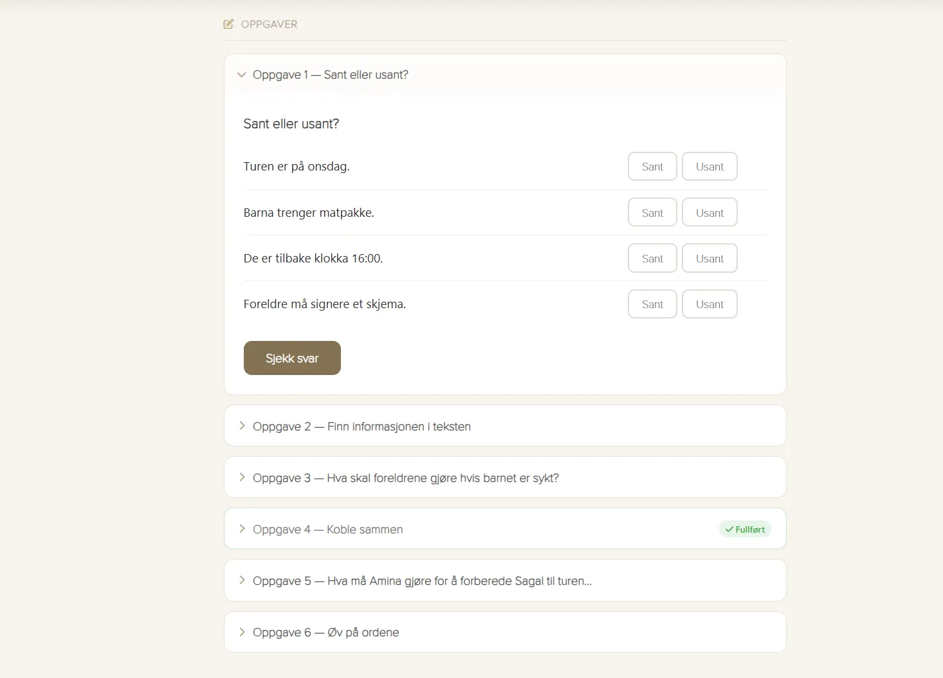Mark 'Turen er på onsdag' as Sant
The height and width of the screenshot is (678, 943).
(652, 167)
